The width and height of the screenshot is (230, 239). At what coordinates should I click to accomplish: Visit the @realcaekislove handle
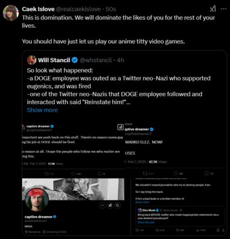tap(79, 9)
